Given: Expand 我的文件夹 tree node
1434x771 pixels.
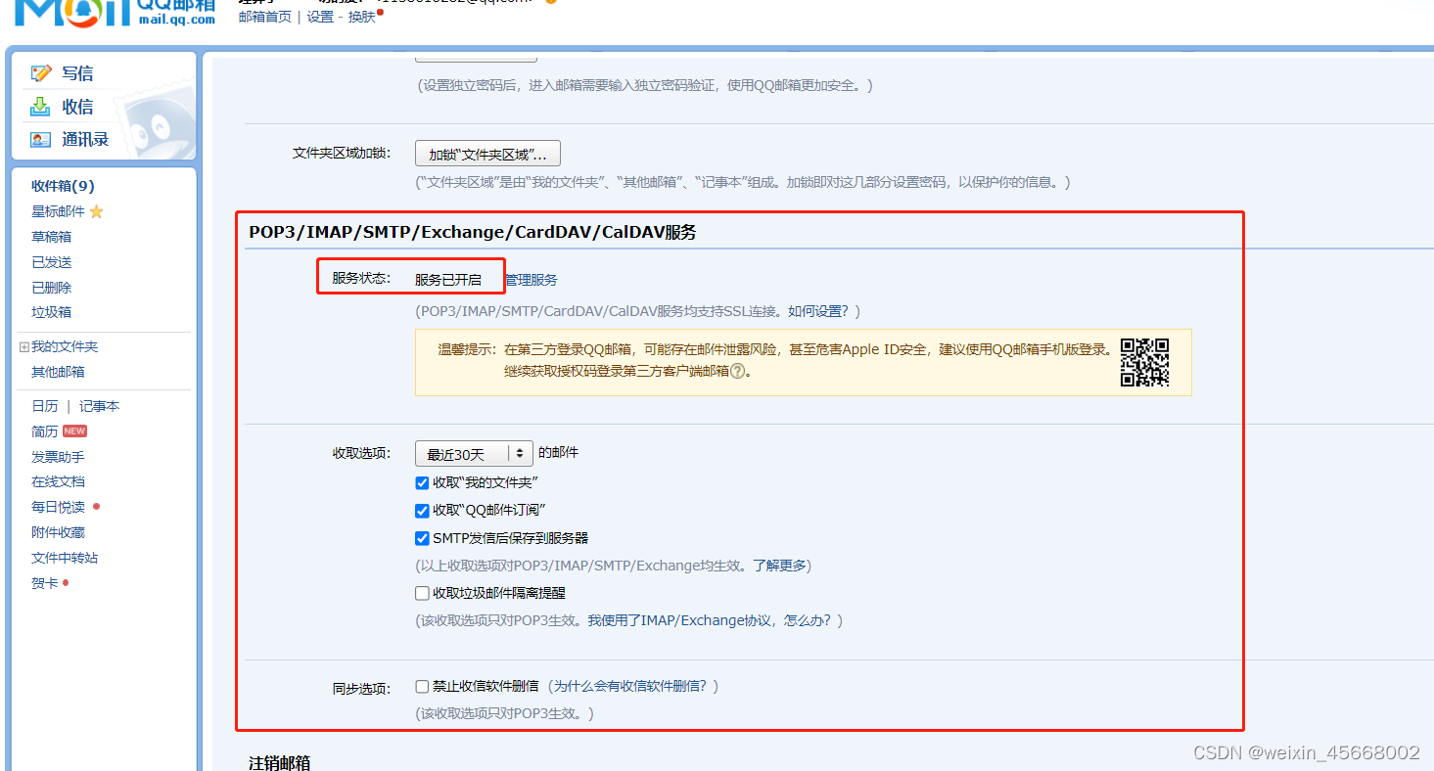Looking at the screenshot, I should coord(24,347).
